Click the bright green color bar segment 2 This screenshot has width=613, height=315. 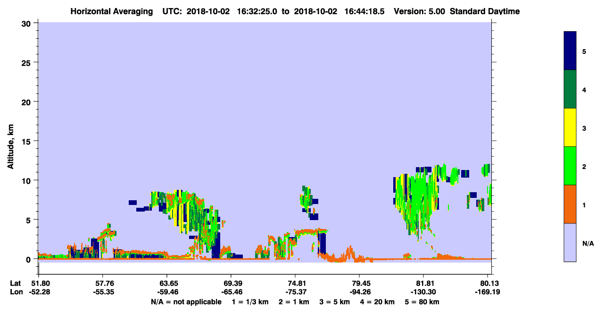pyautogui.click(x=570, y=166)
